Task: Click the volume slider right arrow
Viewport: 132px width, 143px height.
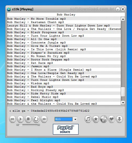Action: pos(39,125)
